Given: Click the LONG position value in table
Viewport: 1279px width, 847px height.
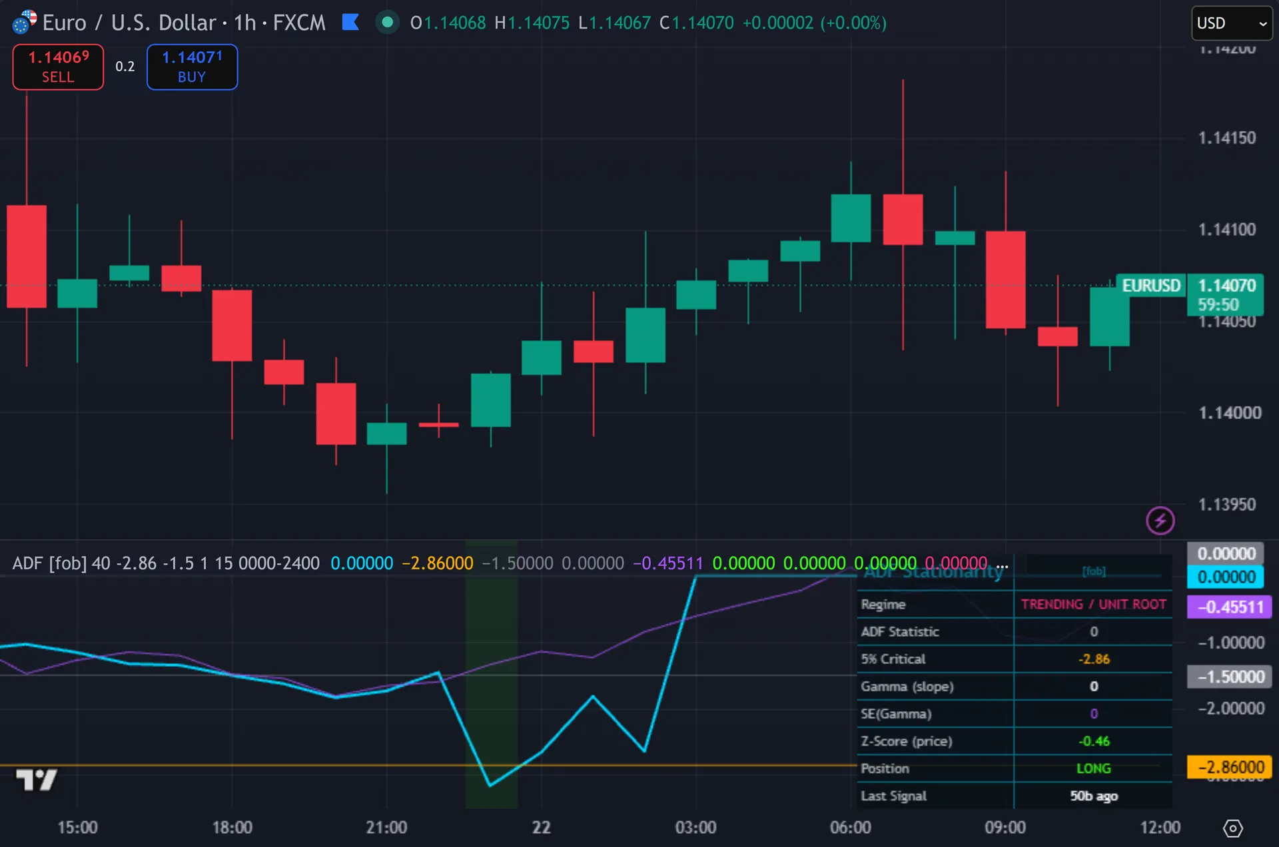Looking at the screenshot, I should [x=1093, y=768].
